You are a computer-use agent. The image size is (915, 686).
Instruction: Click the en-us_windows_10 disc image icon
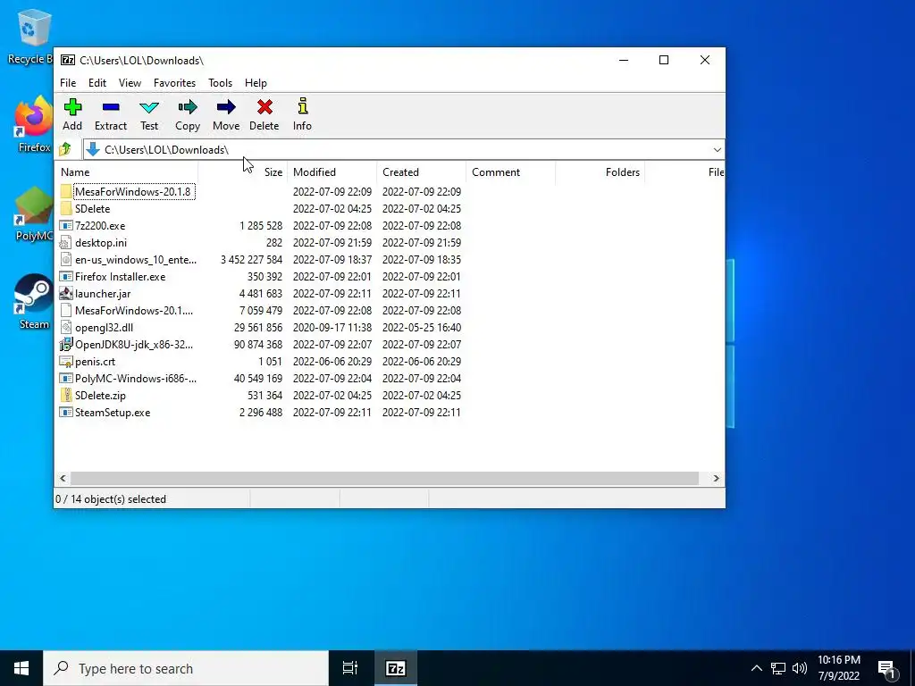66,260
